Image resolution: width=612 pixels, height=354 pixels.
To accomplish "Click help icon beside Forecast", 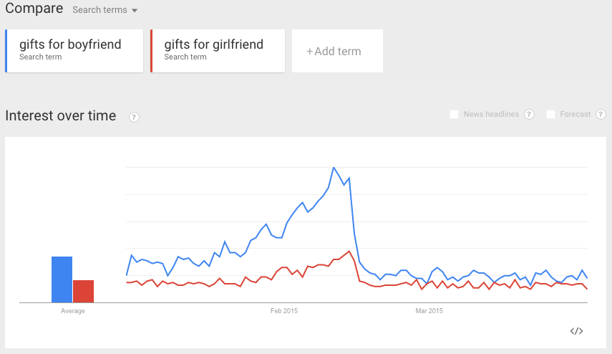I will (601, 114).
